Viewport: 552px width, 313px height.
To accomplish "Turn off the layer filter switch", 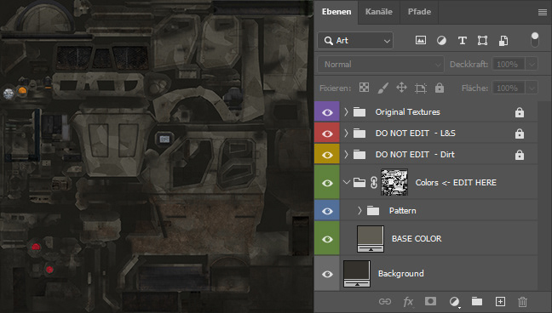I will pyautogui.click(x=535, y=40).
